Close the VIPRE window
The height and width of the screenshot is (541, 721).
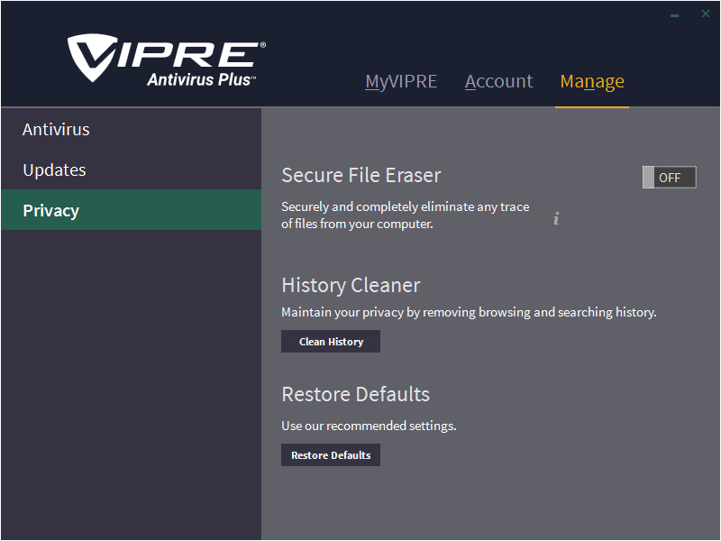pos(706,14)
